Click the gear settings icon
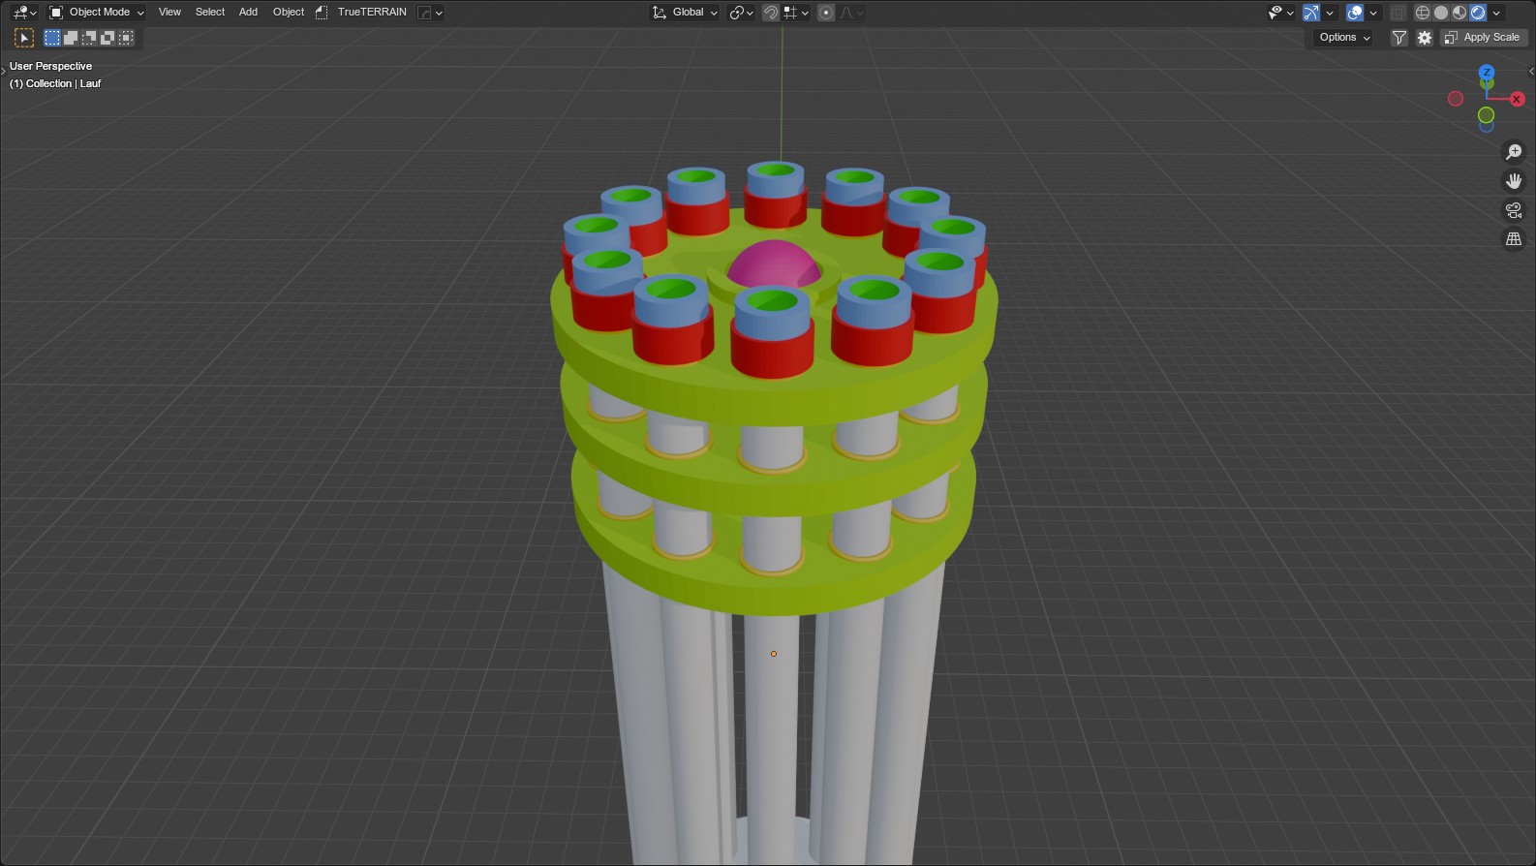 pos(1425,38)
